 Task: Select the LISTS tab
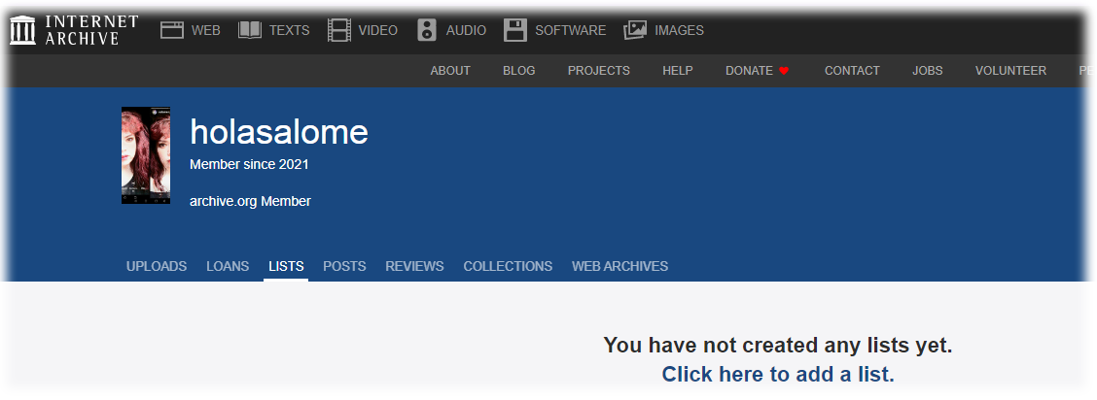coord(286,266)
